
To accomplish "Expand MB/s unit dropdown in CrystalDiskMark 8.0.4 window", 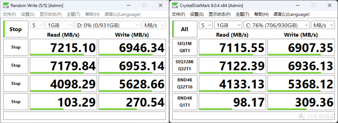I will [x=323, y=25].
